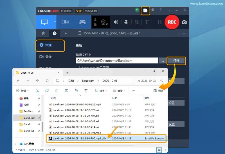Open more options three-dot menu
The height and width of the screenshot is (154, 225).
coord(133,91)
